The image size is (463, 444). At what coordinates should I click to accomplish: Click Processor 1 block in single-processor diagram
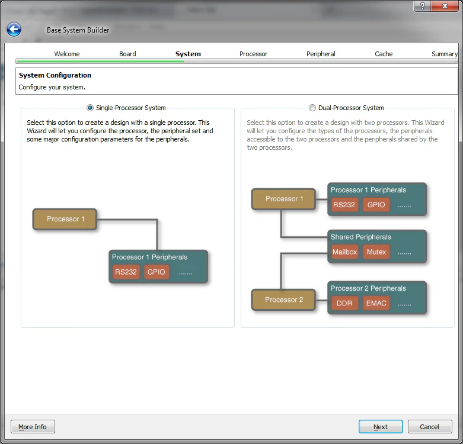click(x=65, y=219)
